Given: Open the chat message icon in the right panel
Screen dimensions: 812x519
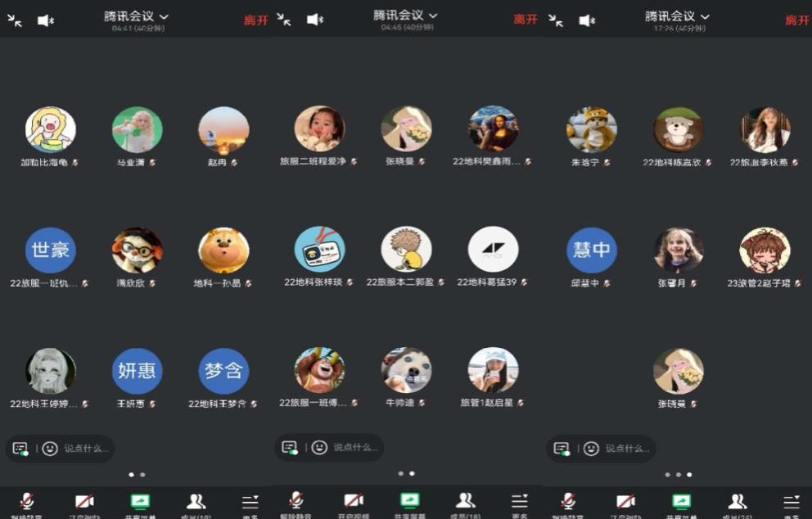Looking at the screenshot, I should click(x=562, y=449).
